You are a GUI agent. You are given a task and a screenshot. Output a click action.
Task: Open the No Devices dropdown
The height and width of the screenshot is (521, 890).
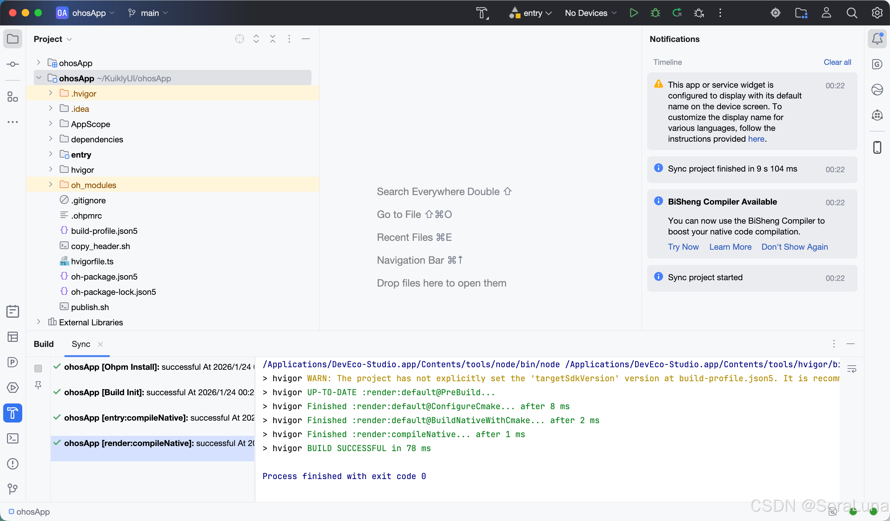pyautogui.click(x=590, y=13)
